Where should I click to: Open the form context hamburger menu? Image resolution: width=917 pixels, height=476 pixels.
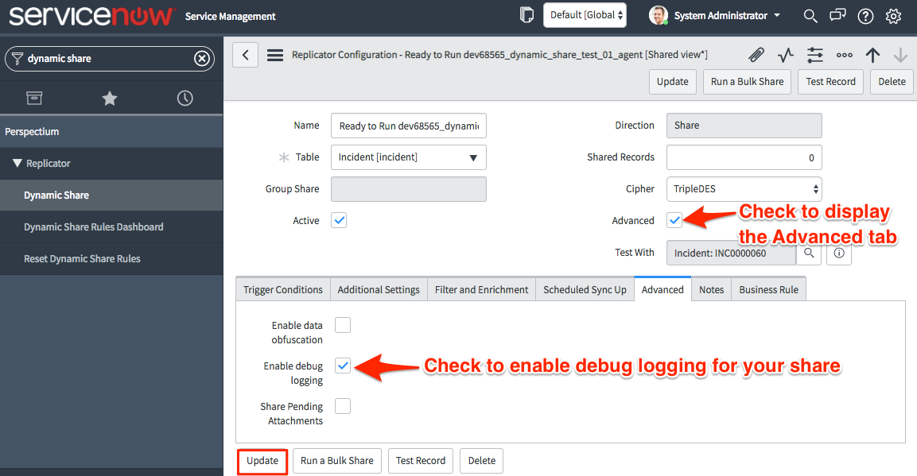tap(275, 55)
